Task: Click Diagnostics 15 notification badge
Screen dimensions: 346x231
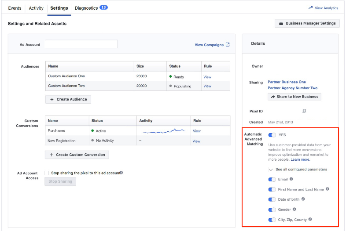Action: [x=103, y=7]
